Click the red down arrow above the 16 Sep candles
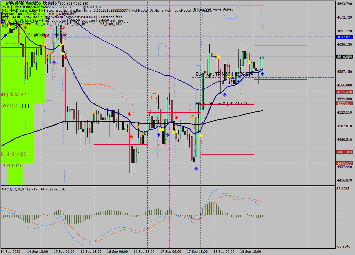This screenshot has width=355, height=255. tap(130, 113)
